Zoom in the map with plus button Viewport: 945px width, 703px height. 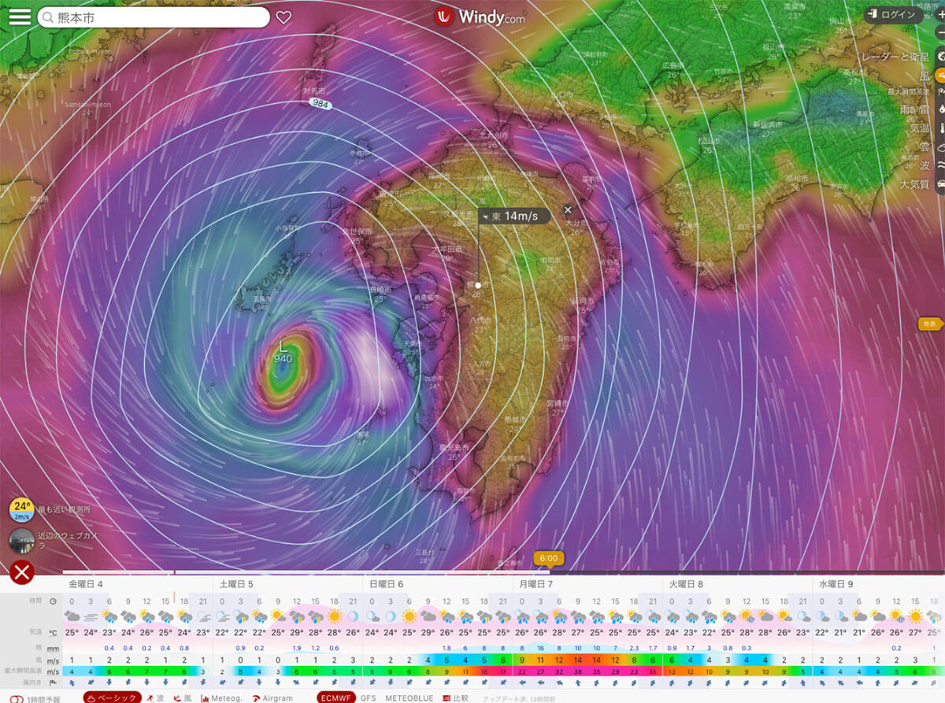(x=940, y=14)
